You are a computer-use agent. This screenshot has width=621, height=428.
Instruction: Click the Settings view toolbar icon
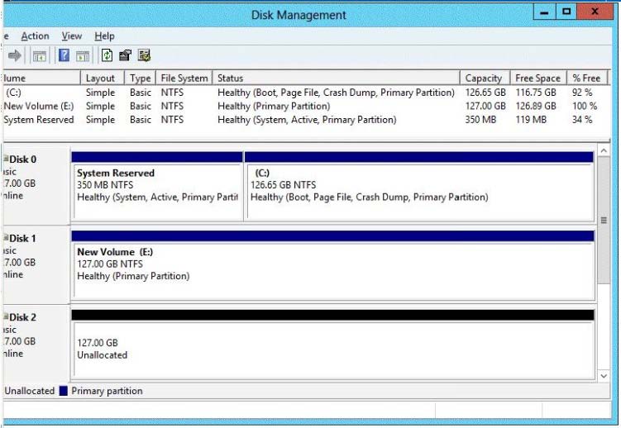(144, 55)
